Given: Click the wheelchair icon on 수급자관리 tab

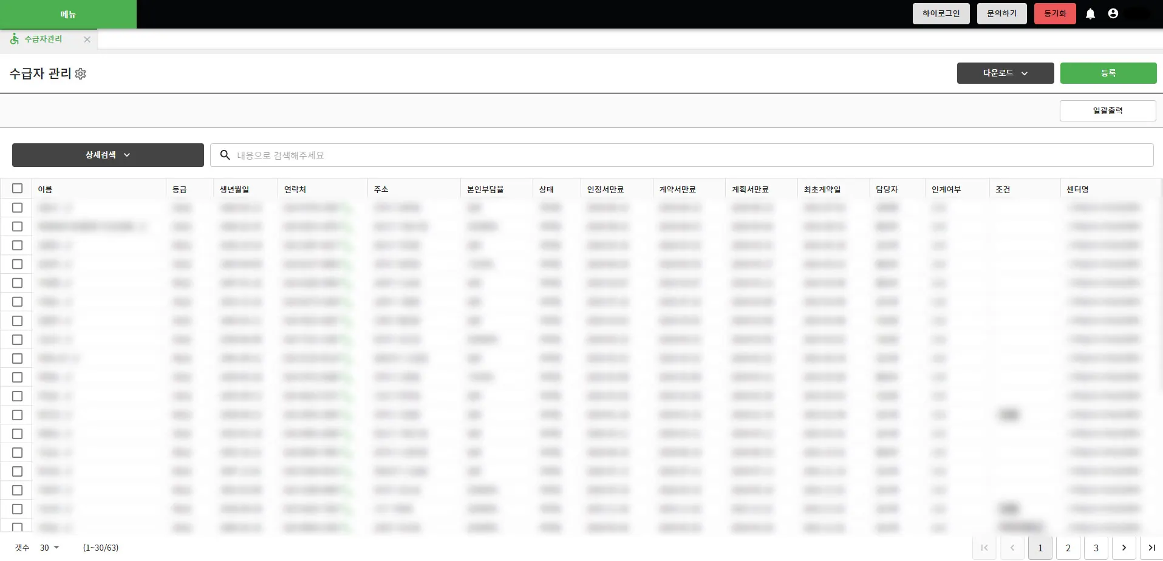Looking at the screenshot, I should point(15,39).
